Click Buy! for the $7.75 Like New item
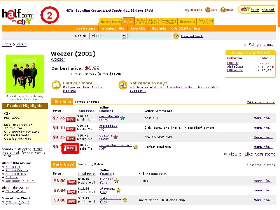The image size is (280, 210). pos(71,119)
